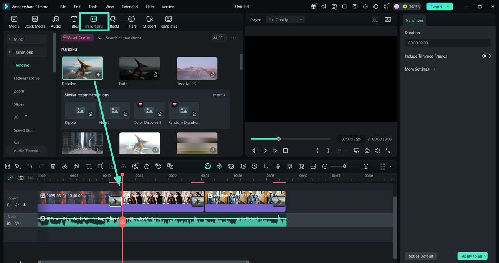Edit the Duration field value
499x263 pixels.
(x=447, y=43)
